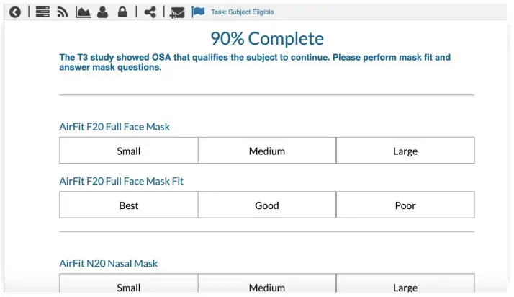Viewport: 514px width, 297px height.
Task: Click the user profile icon
Action: 102,12
